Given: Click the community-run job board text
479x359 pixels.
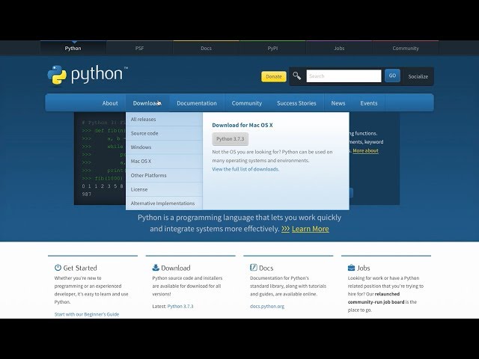Looking at the screenshot, I should pyautogui.click(x=376, y=302).
